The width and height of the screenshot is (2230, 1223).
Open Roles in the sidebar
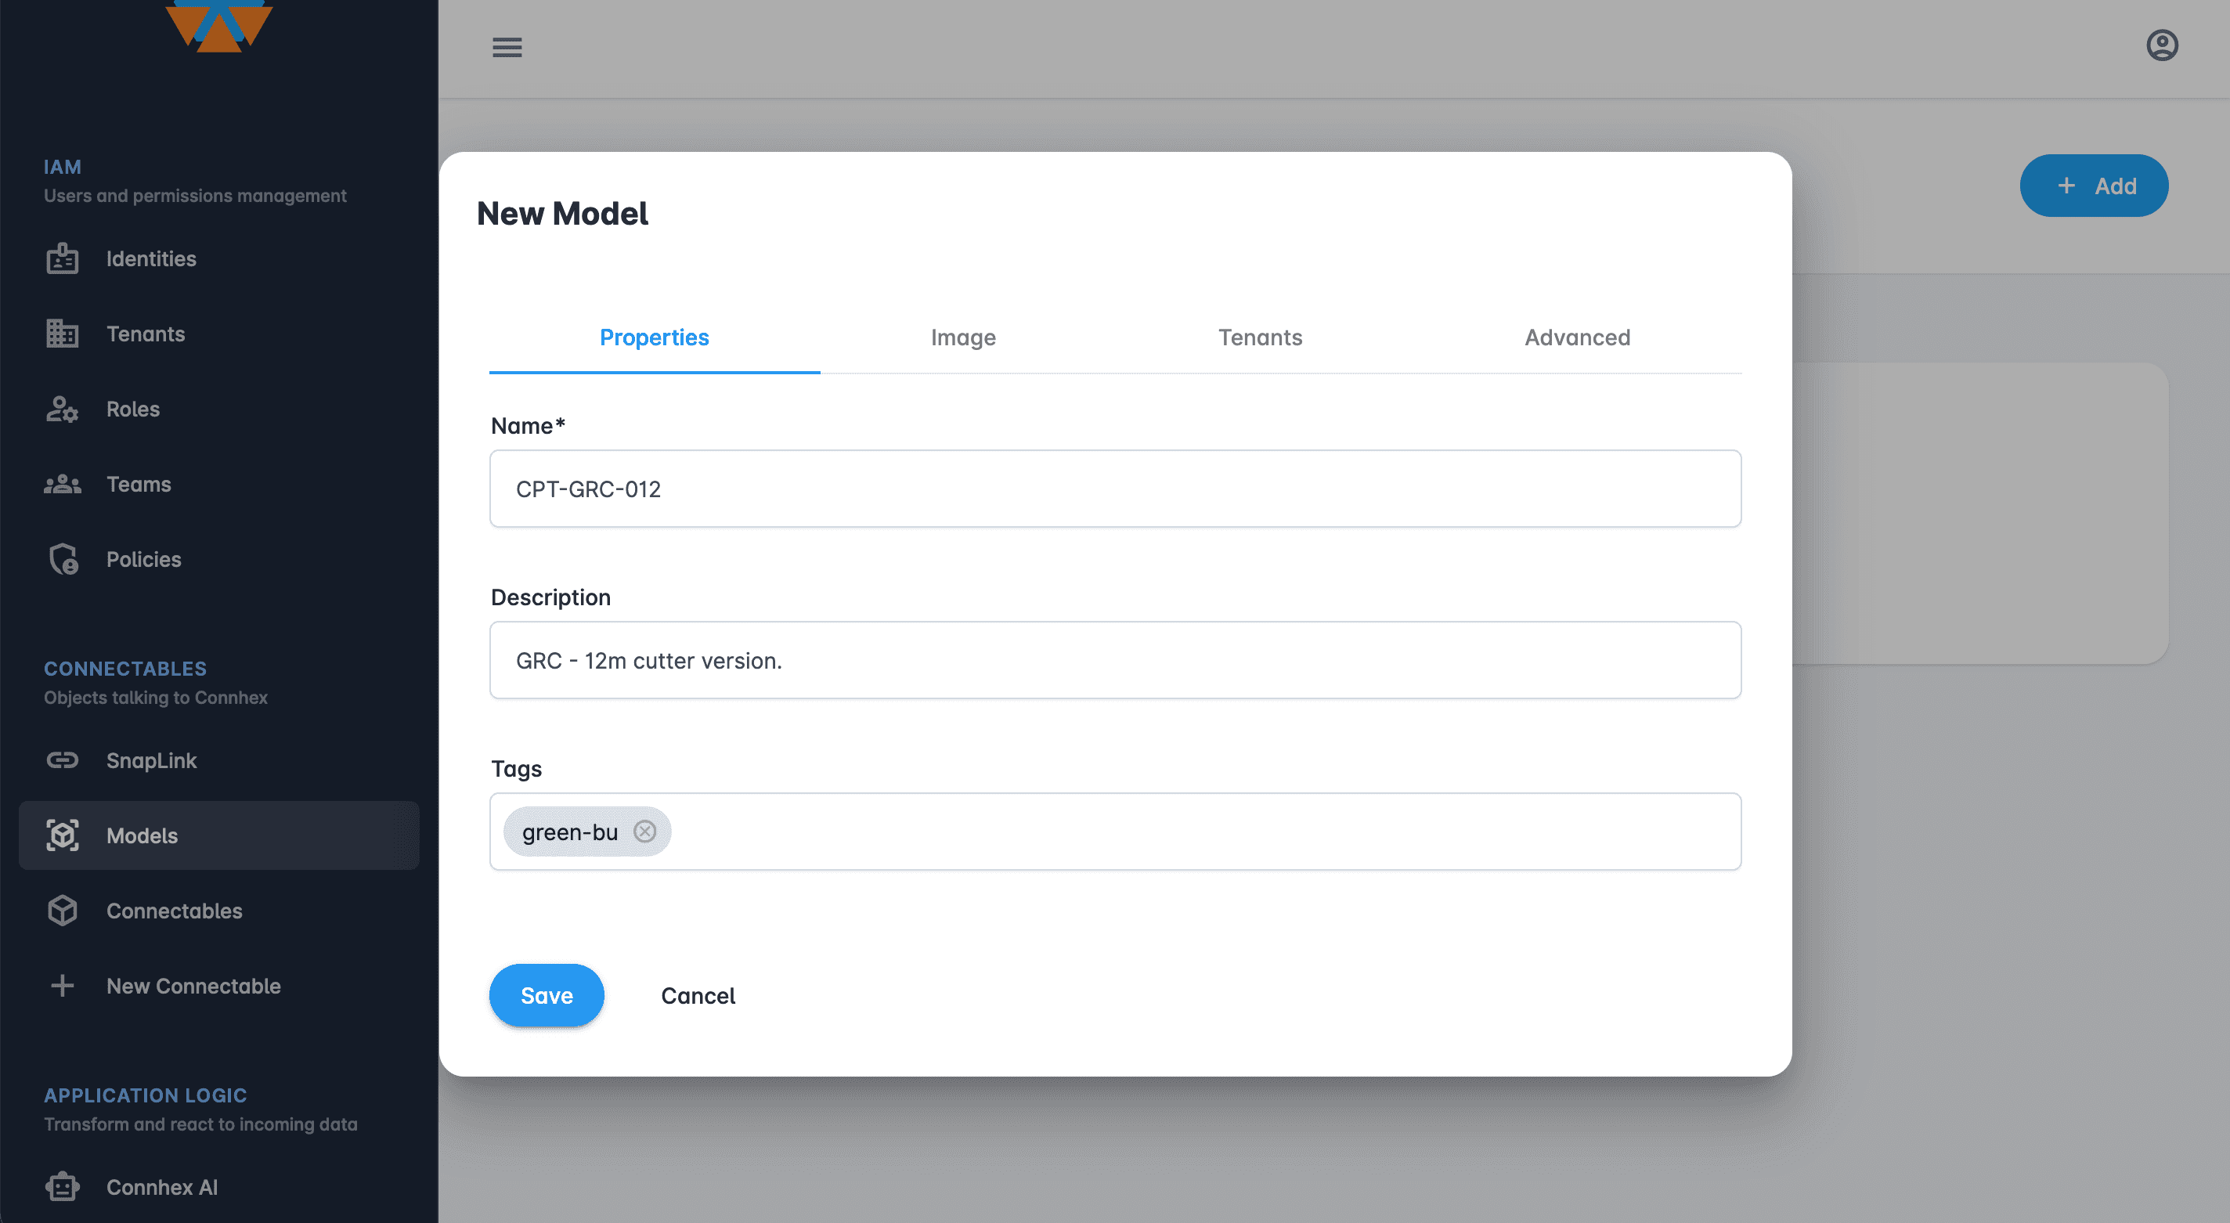click(x=219, y=409)
